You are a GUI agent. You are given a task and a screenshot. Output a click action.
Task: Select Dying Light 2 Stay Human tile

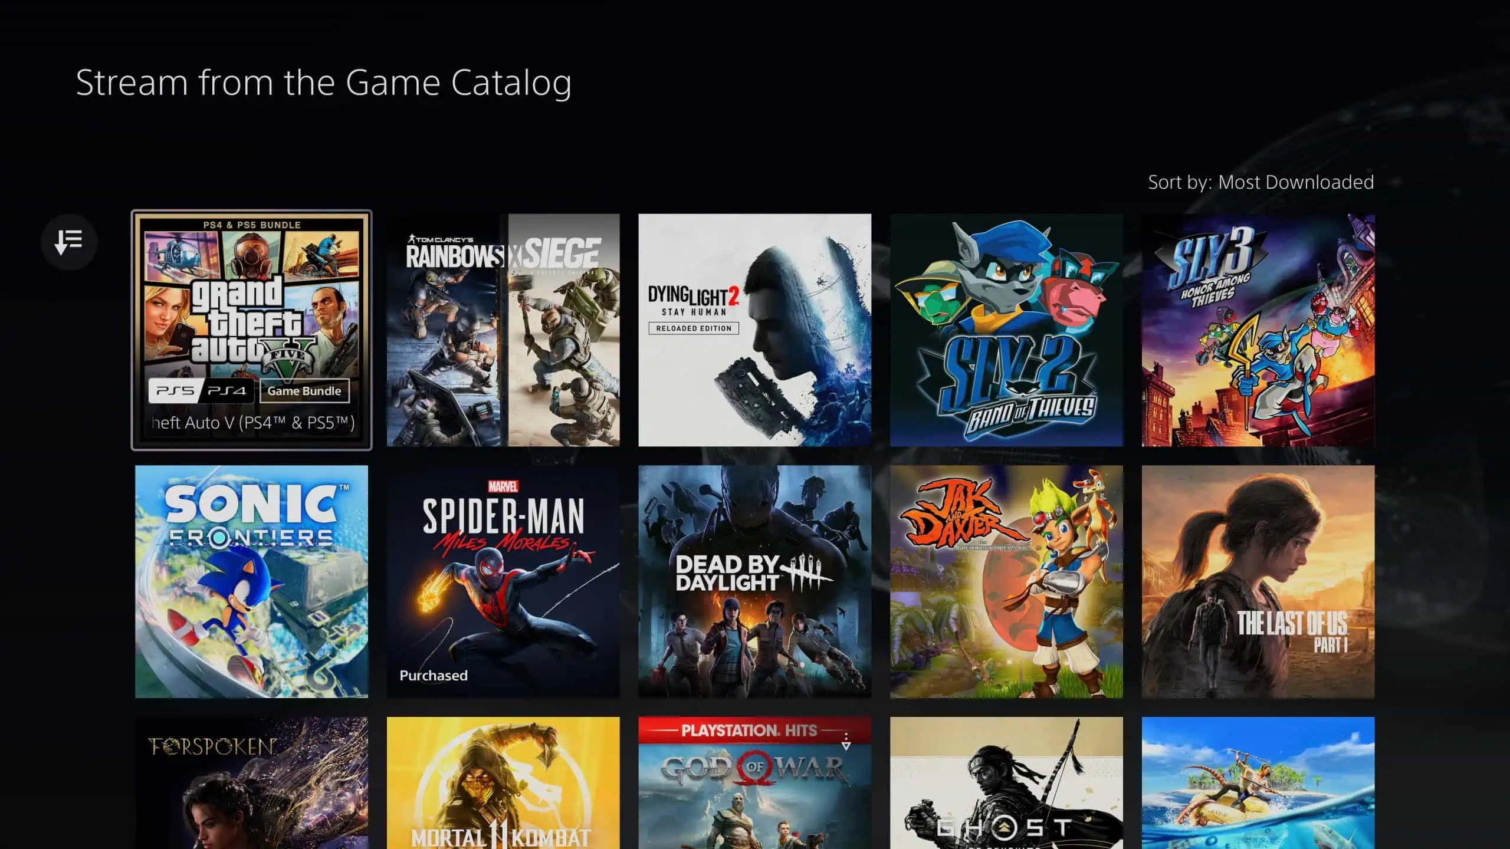tap(754, 330)
